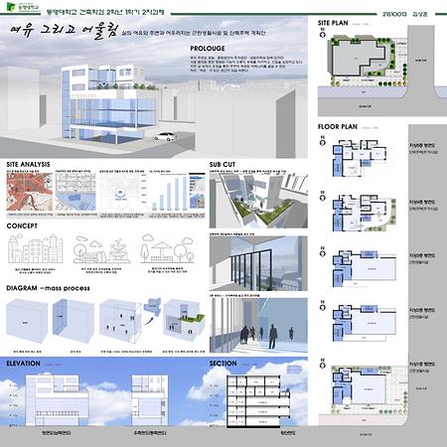
Task: Open the rooftop garden aerial sub cut image
Action: [258, 201]
